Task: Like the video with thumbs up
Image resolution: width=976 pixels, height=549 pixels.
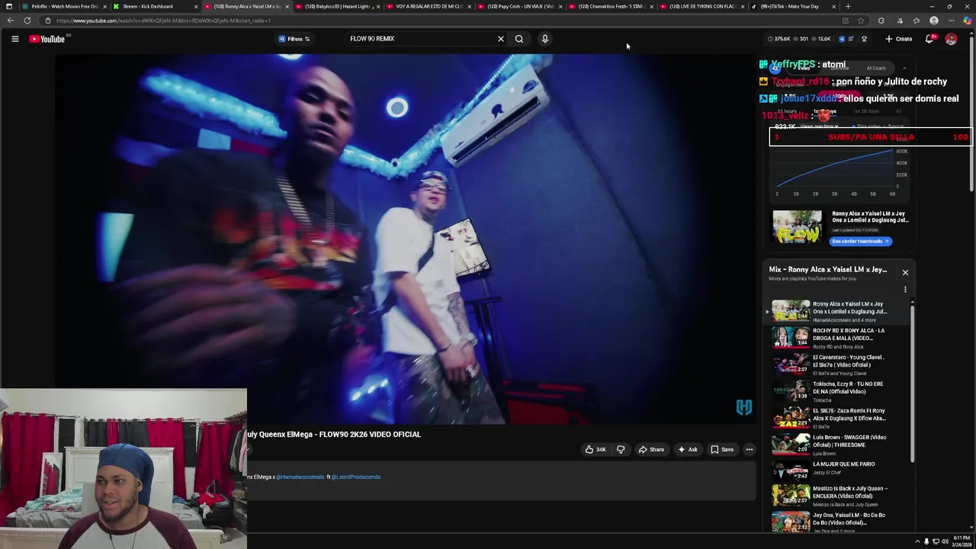Action: coord(596,450)
